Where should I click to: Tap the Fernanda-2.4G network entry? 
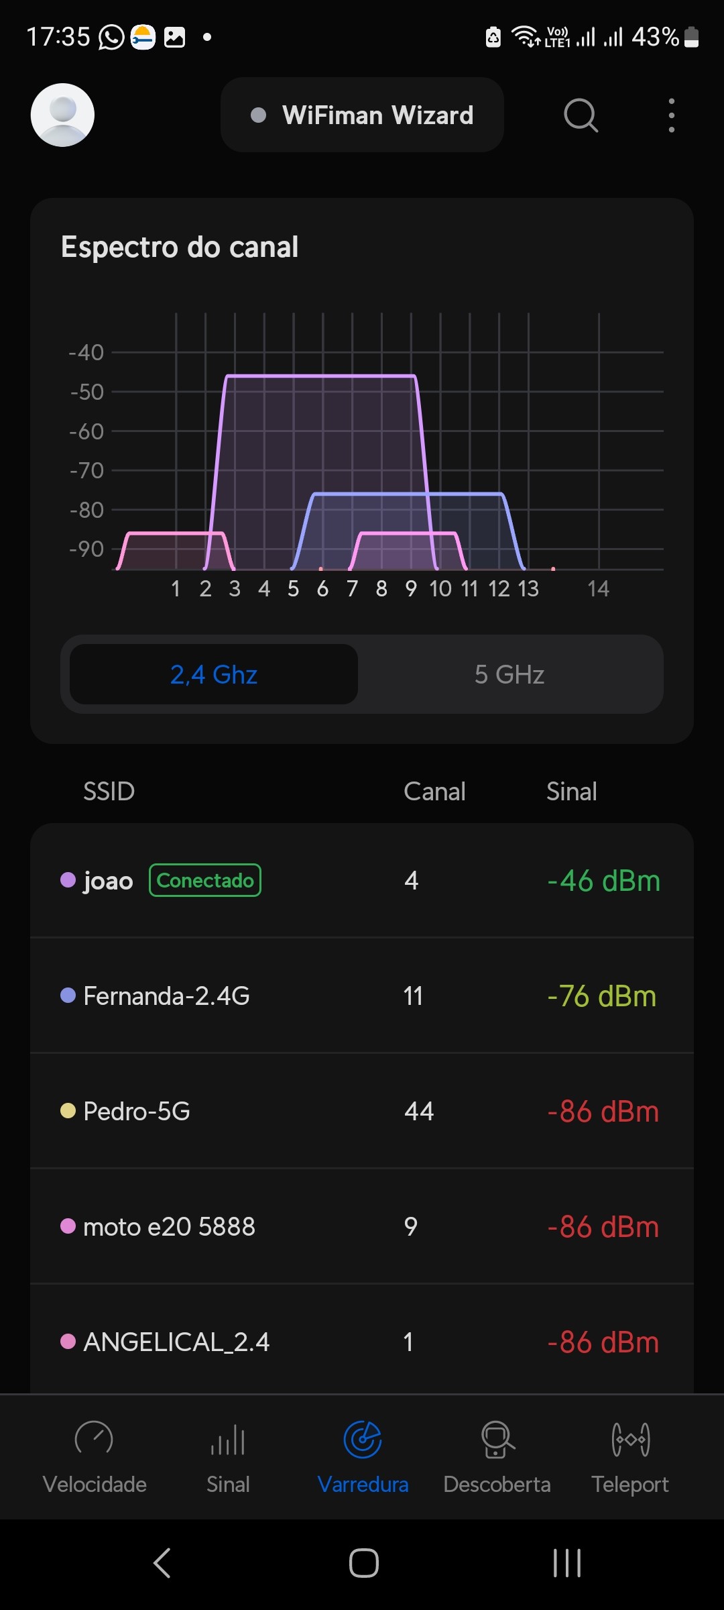click(x=362, y=996)
